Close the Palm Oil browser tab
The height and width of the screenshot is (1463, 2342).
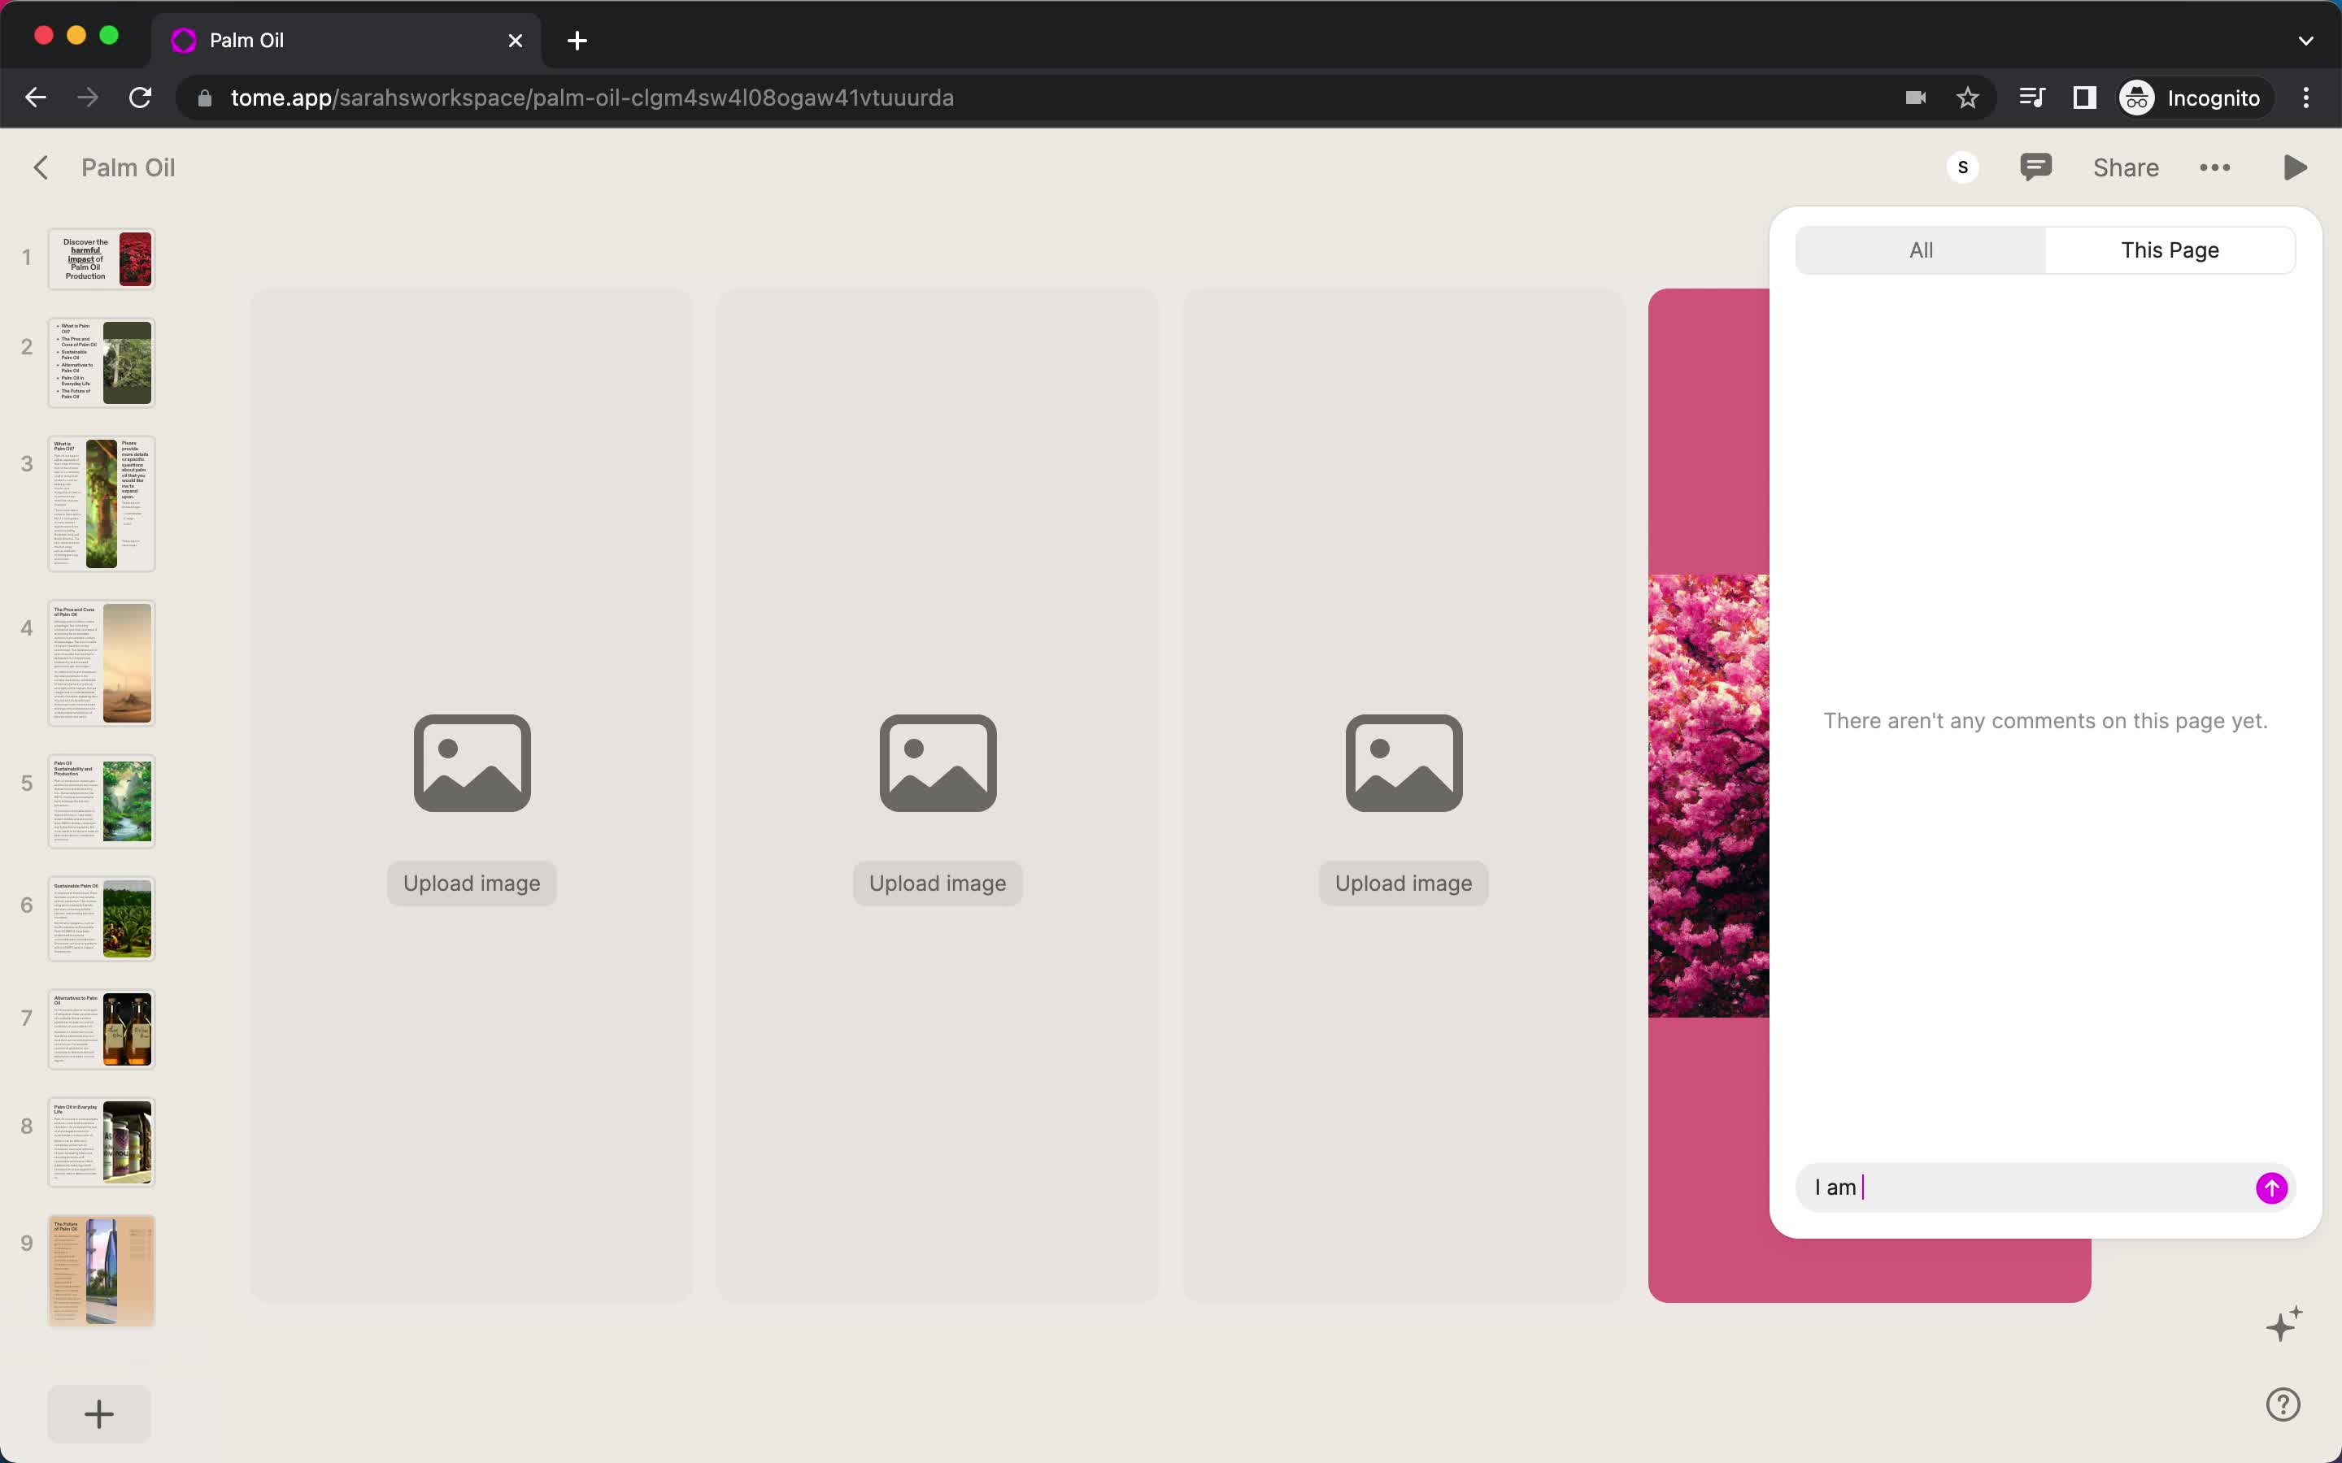[516, 41]
